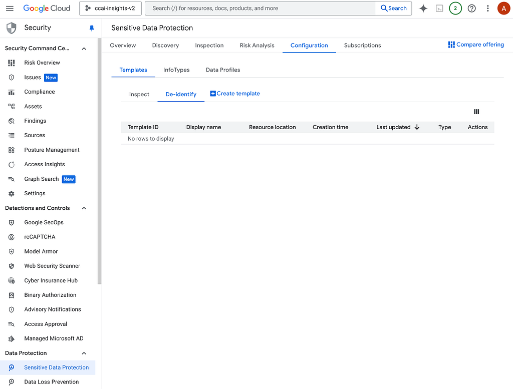Click the Template ID column header
Viewport: 513px width, 389px height.
(x=143, y=127)
